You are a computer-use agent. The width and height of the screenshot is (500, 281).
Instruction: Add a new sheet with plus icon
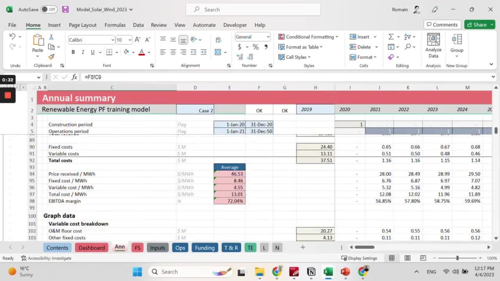(x=302, y=247)
